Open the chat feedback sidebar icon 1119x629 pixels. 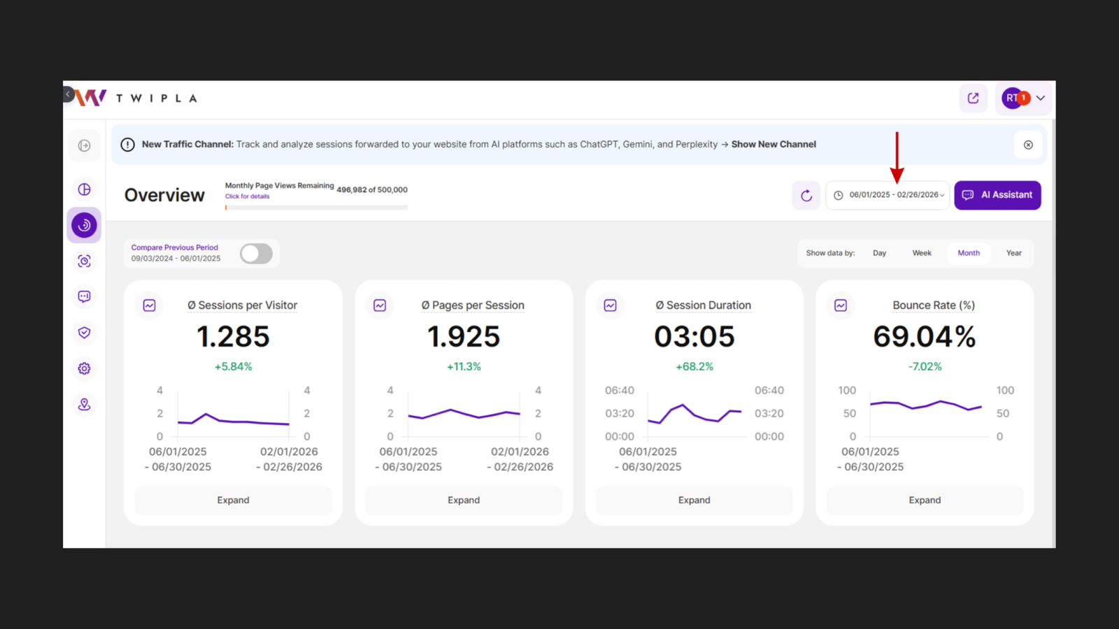[84, 296]
